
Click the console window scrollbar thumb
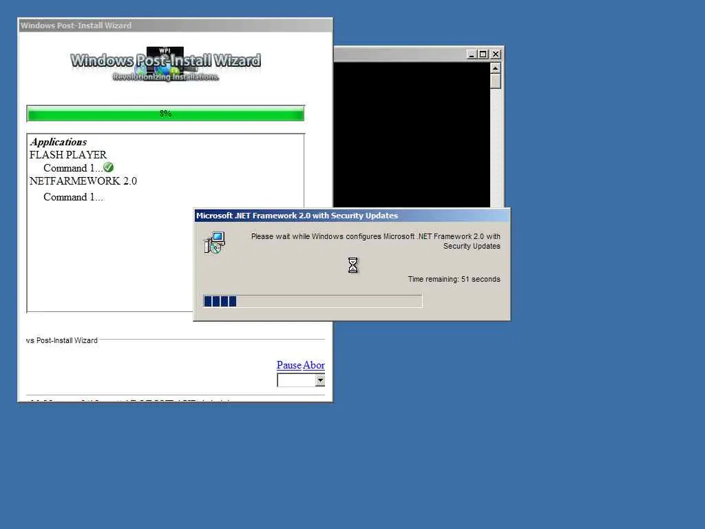pyautogui.click(x=496, y=81)
